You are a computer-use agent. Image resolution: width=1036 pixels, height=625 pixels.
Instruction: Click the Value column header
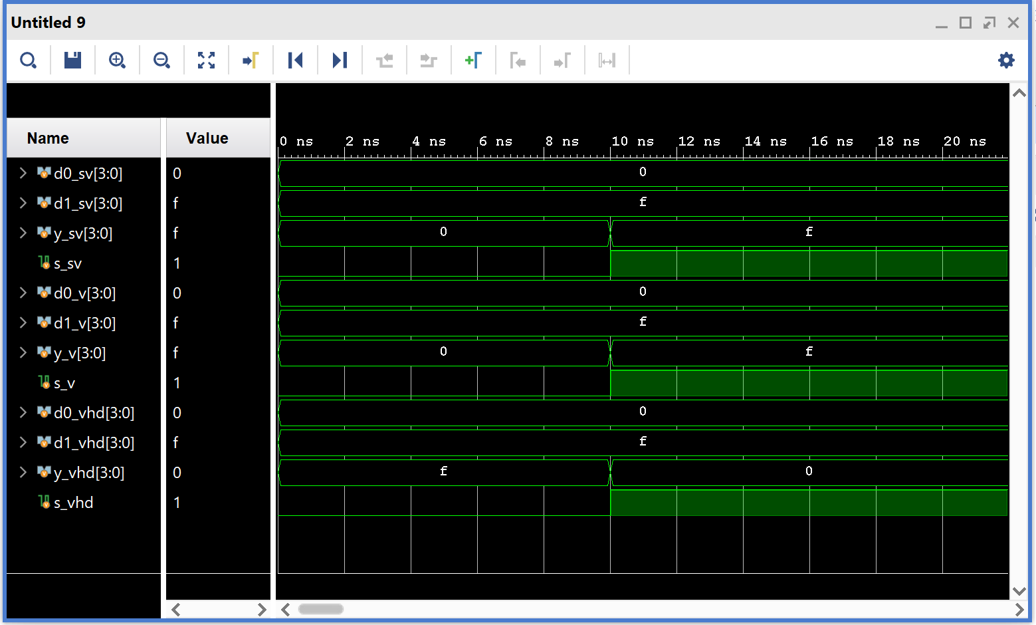coord(207,138)
